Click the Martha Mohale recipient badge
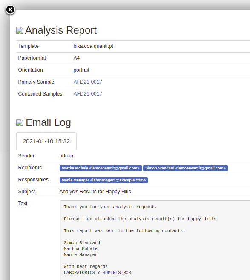 point(101,168)
